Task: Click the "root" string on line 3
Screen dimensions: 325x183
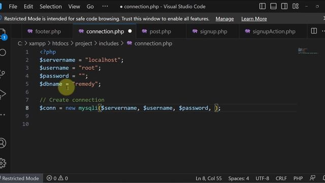Action: click(x=88, y=68)
